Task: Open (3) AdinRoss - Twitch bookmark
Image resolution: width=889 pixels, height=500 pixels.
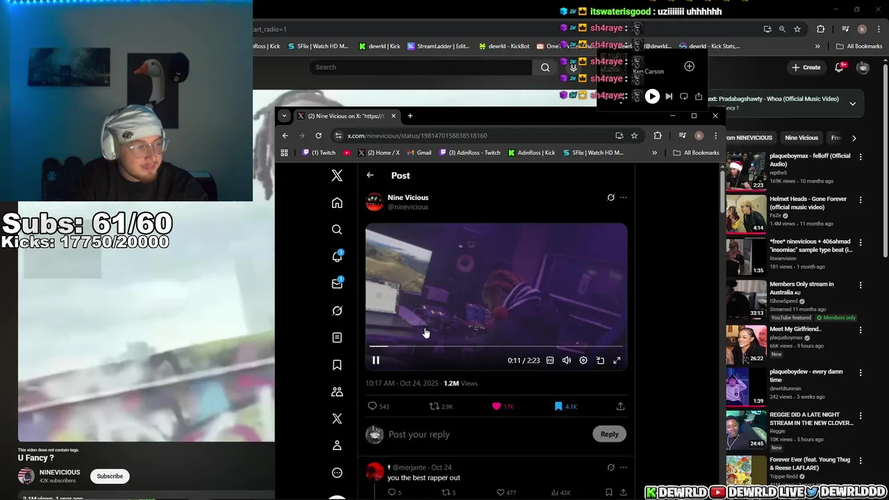Action: pos(470,153)
